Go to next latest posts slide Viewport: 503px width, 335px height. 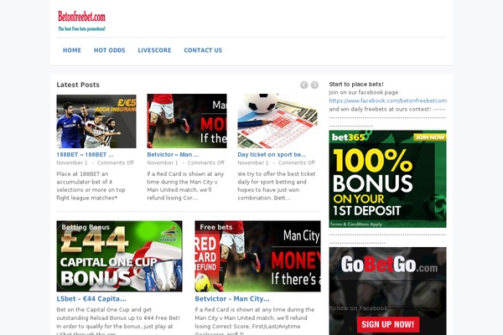pos(314,85)
